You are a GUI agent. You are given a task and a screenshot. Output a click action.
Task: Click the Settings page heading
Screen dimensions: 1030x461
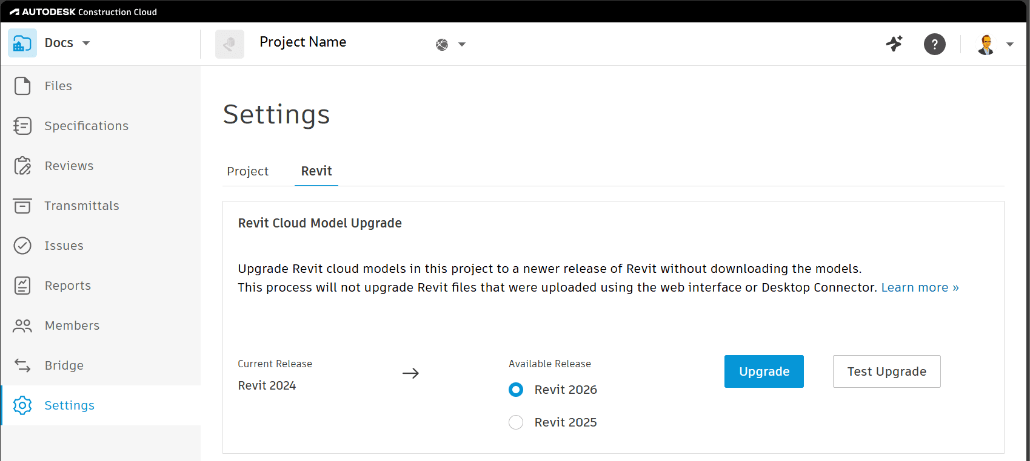tap(276, 114)
